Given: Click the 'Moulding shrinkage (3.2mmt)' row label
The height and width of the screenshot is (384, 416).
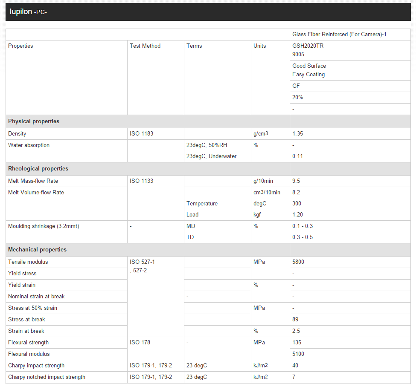Looking at the screenshot, I should click(x=44, y=226).
